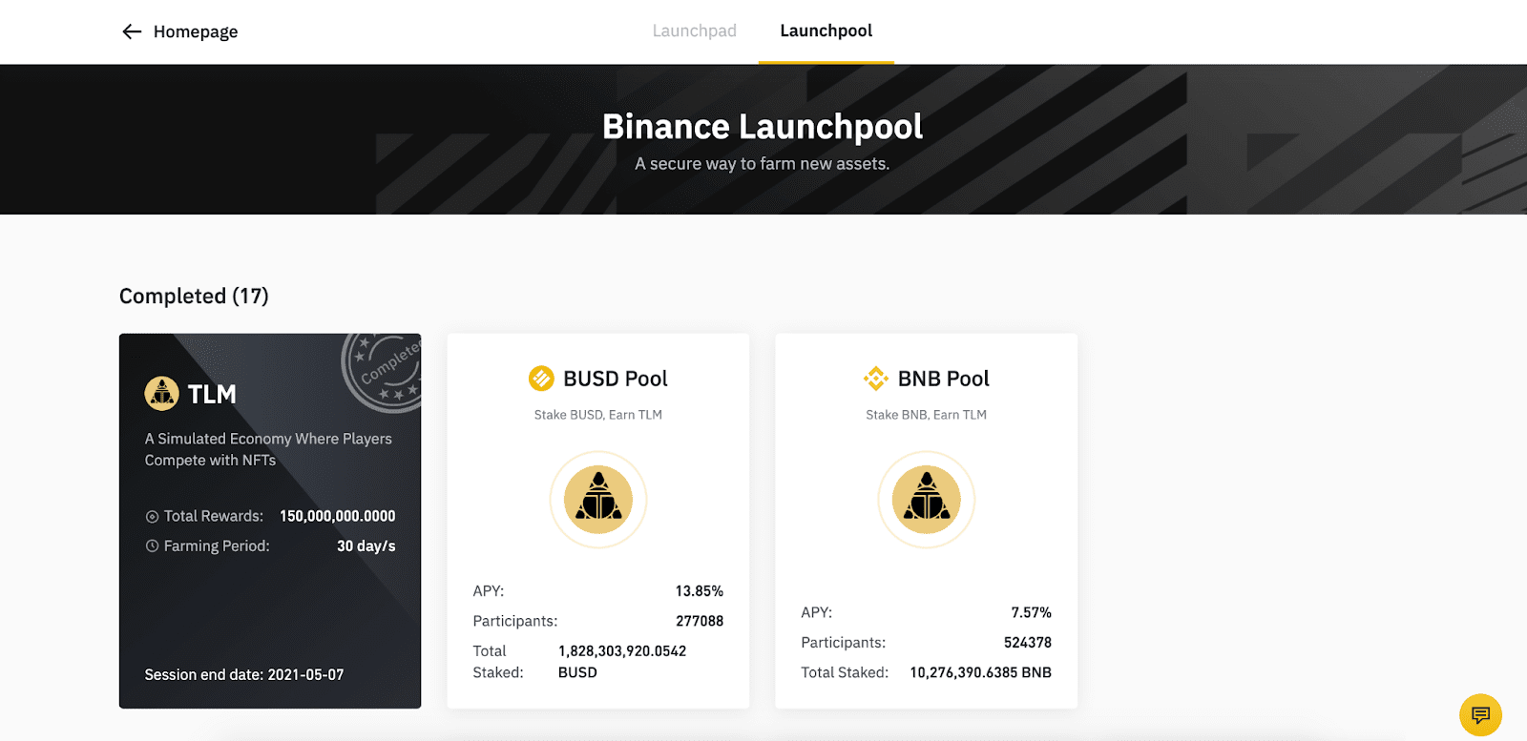Viewport: 1527px width, 741px height.
Task: Click the Total Rewards label
Action: point(214,516)
